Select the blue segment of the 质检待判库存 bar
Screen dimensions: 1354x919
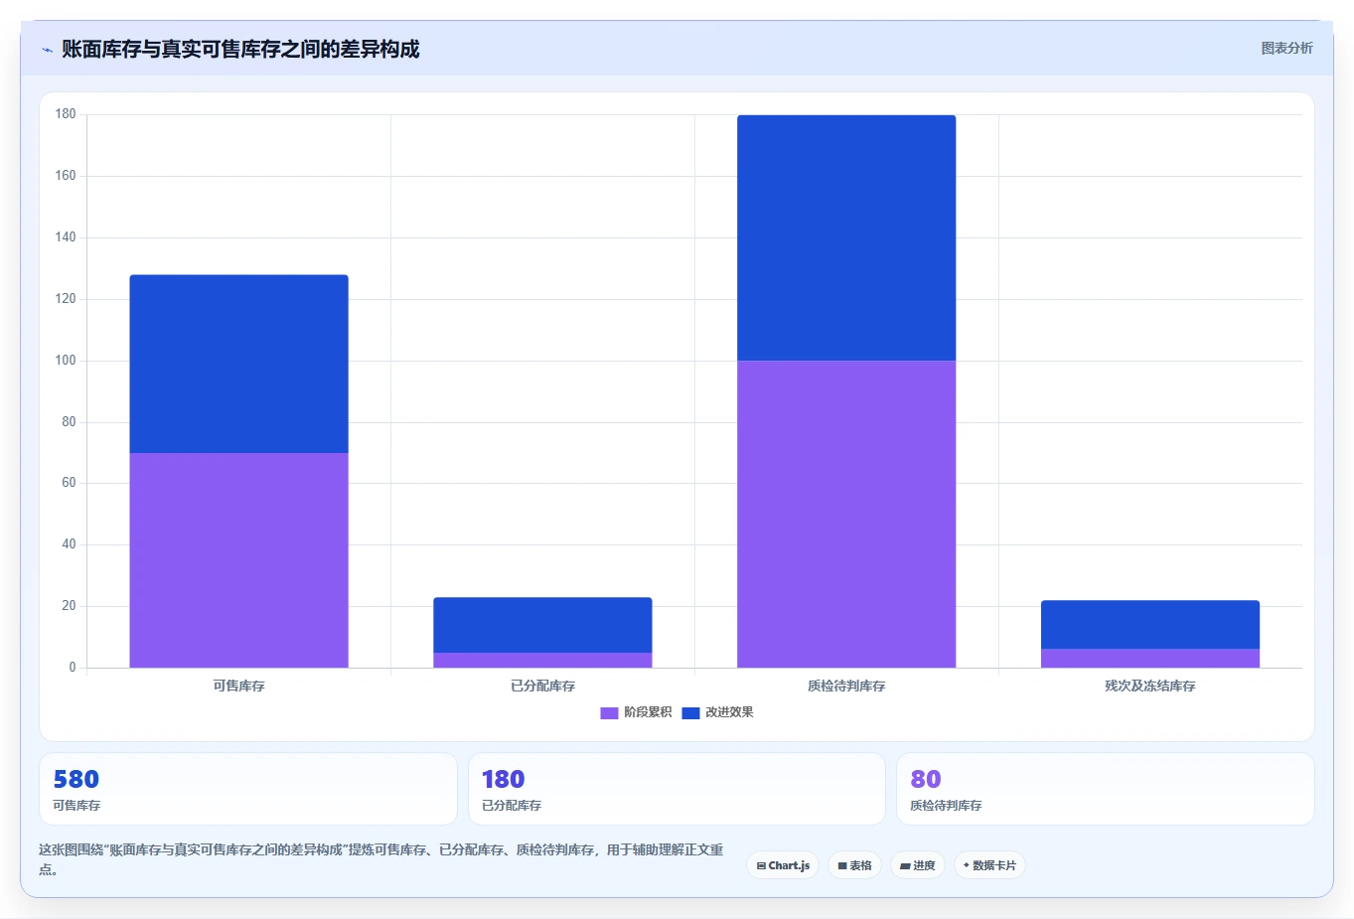pos(846,237)
